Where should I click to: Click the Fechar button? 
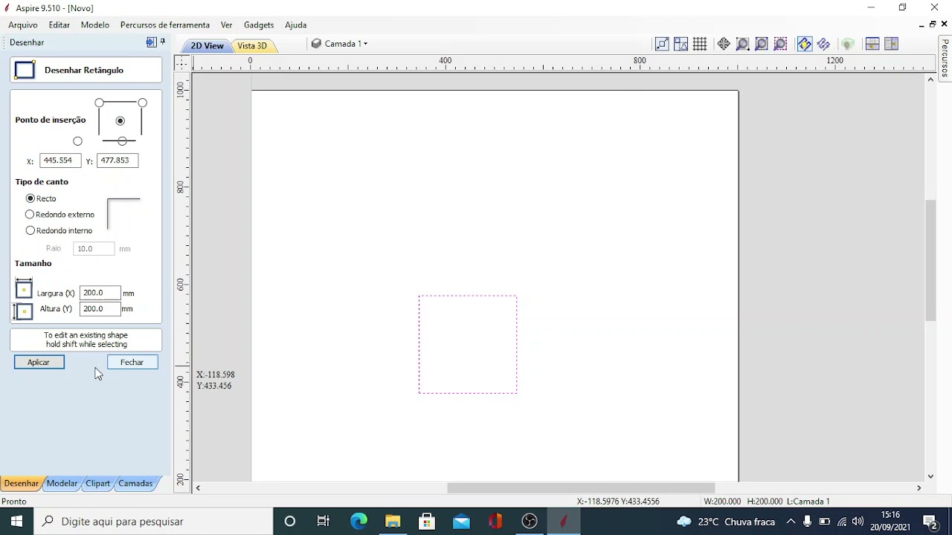click(x=132, y=362)
